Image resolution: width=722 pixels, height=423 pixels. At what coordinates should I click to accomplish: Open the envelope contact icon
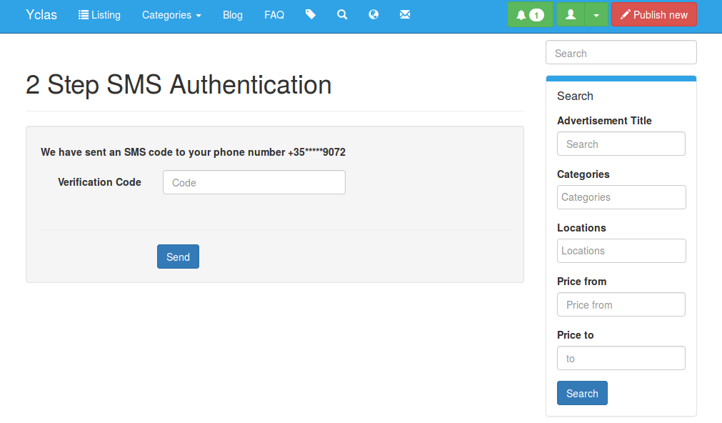click(x=405, y=15)
